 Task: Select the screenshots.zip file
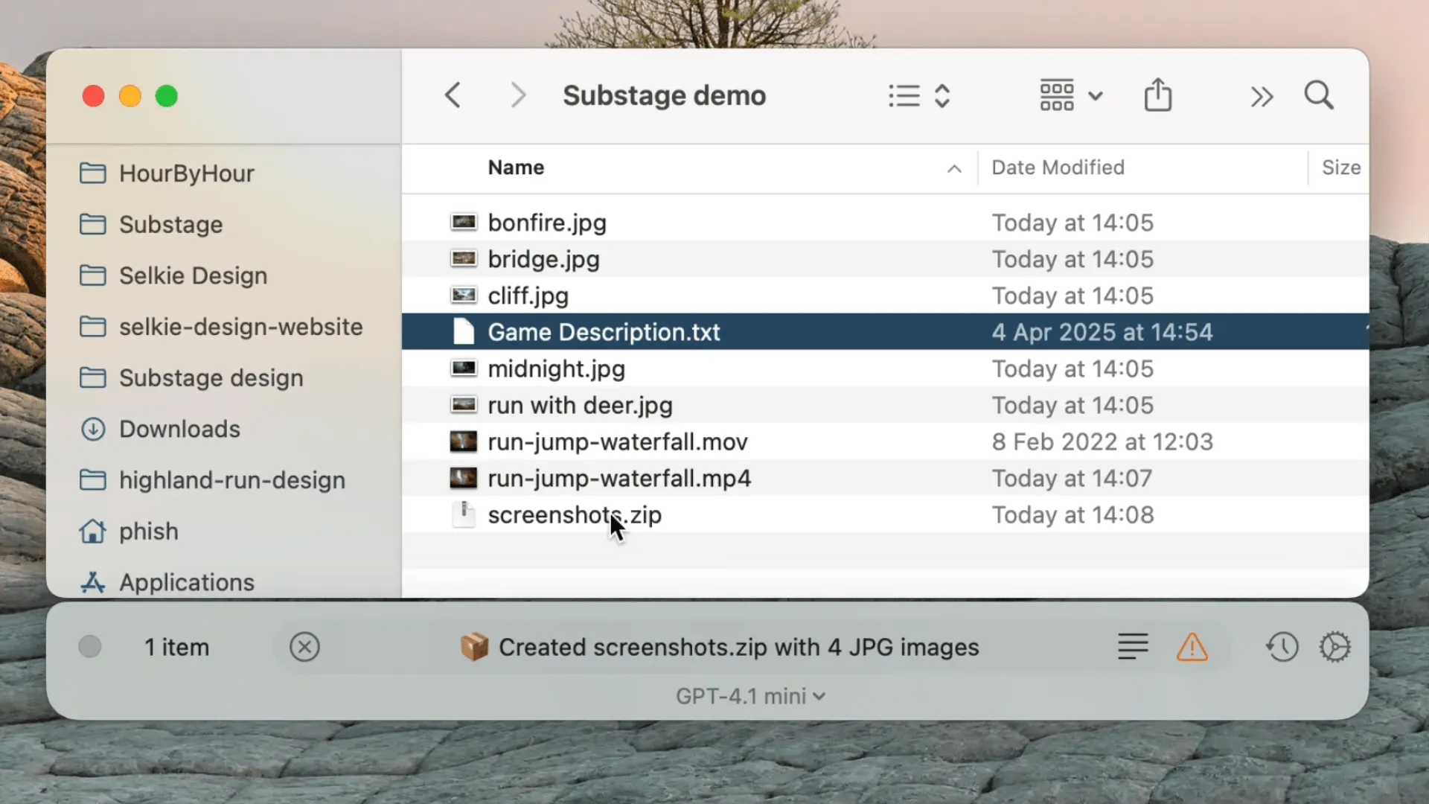click(574, 515)
